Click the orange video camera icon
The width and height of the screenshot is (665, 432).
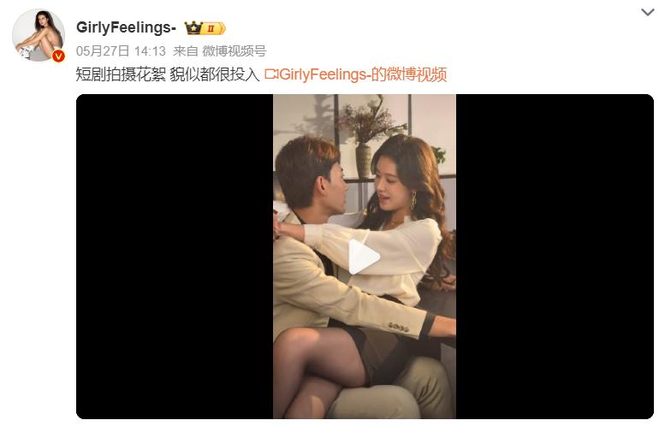pyautogui.click(x=271, y=74)
